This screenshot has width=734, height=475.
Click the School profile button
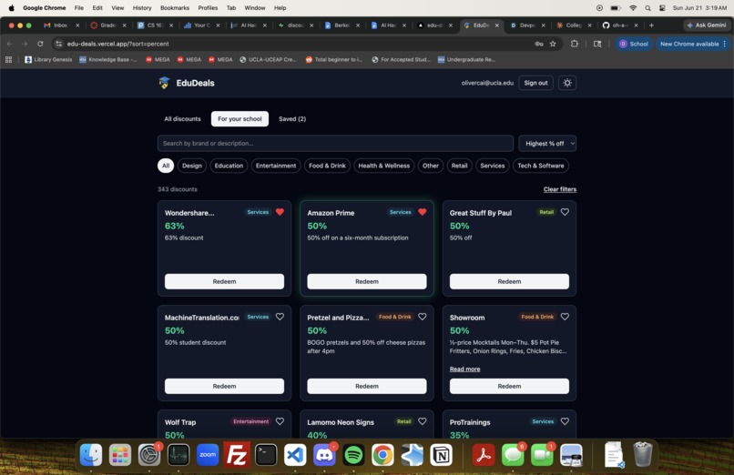tap(634, 44)
